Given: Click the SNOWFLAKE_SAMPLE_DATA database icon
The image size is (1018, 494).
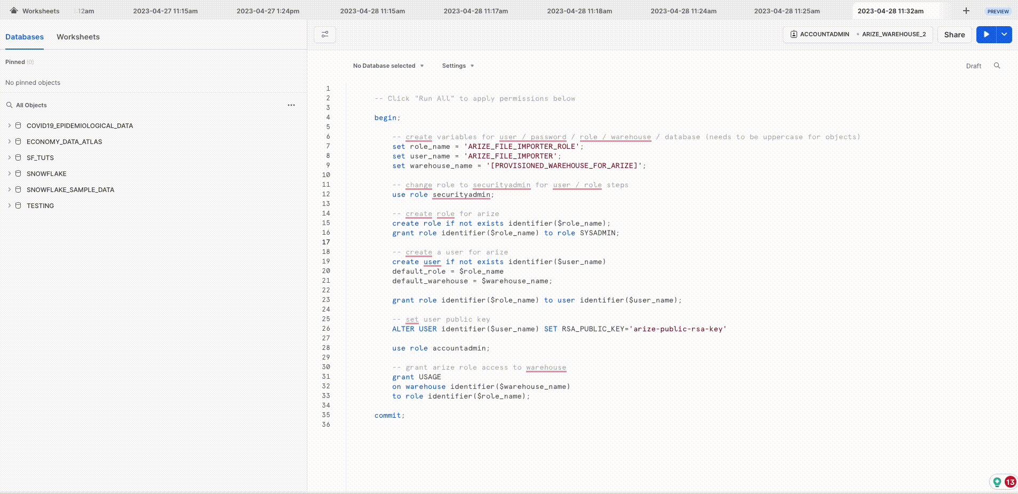Looking at the screenshot, I should click(18, 189).
